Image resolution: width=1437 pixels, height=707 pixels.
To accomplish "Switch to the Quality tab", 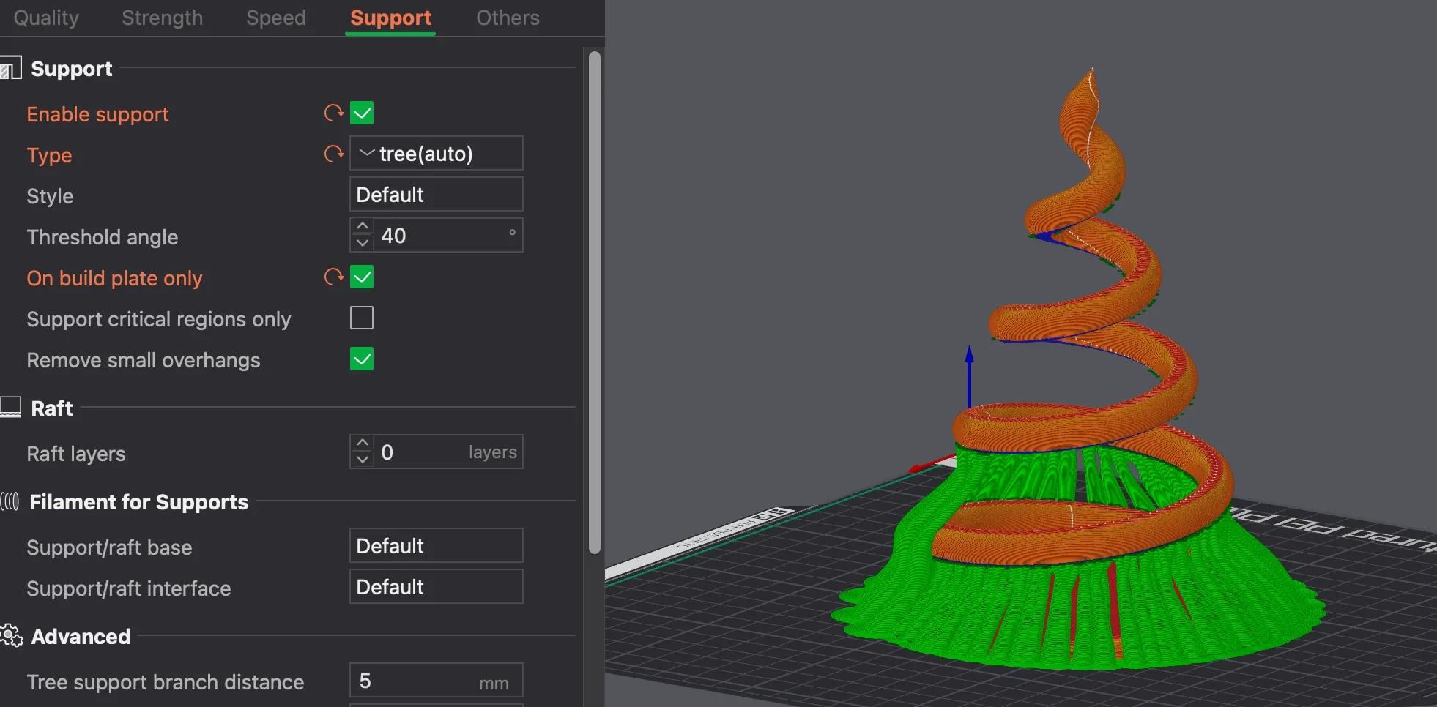I will pos(46,18).
